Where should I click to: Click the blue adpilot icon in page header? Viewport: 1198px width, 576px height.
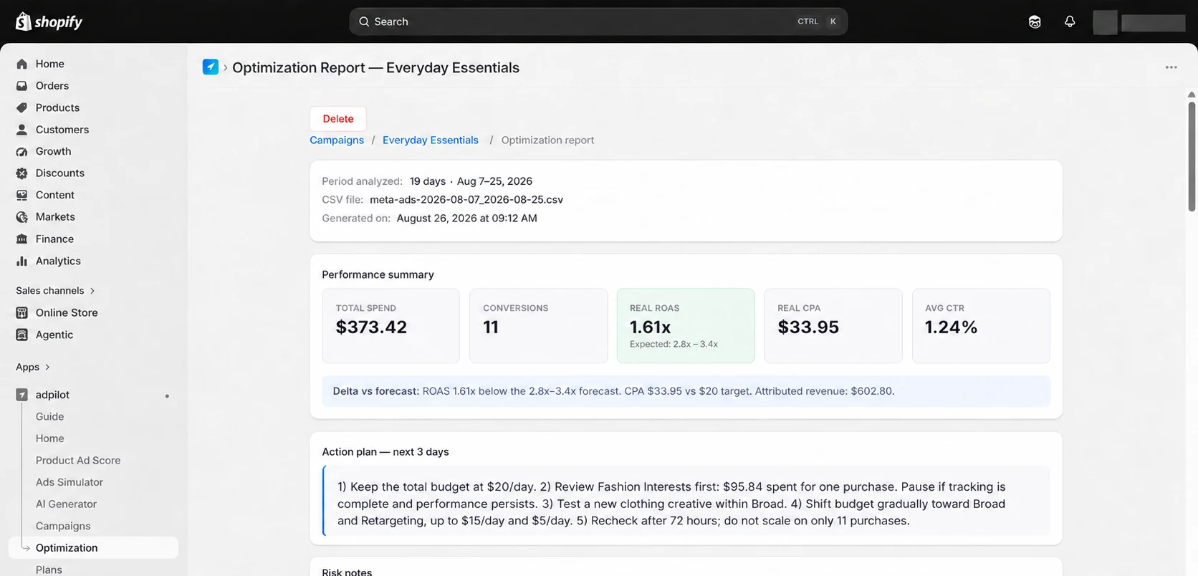[x=211, y=67]
